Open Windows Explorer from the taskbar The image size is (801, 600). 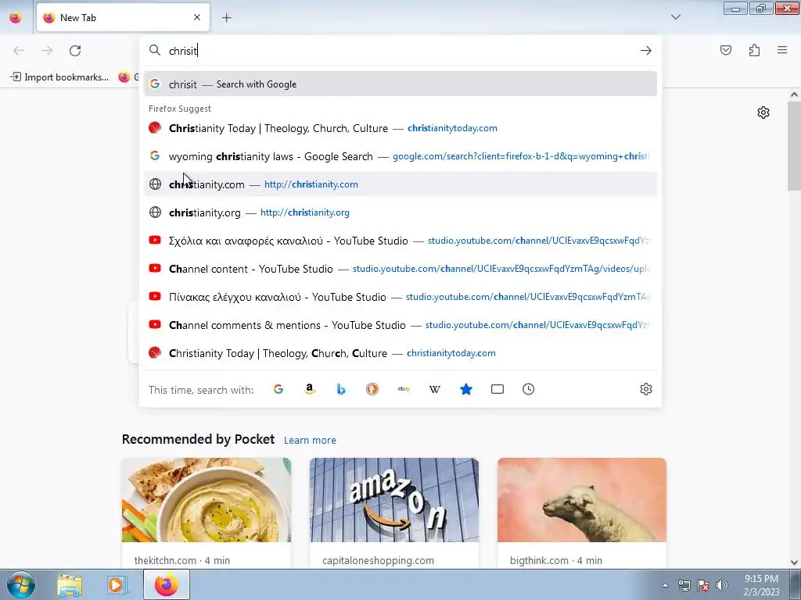[x=70, y=584]
